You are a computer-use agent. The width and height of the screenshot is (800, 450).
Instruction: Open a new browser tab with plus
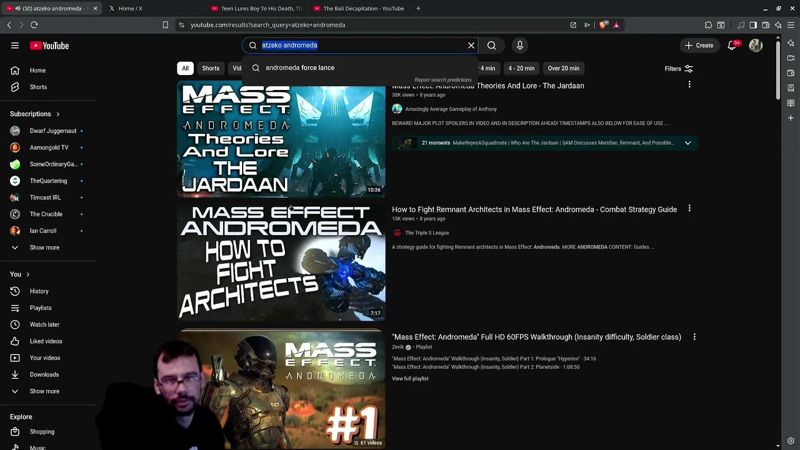point(418,9)
